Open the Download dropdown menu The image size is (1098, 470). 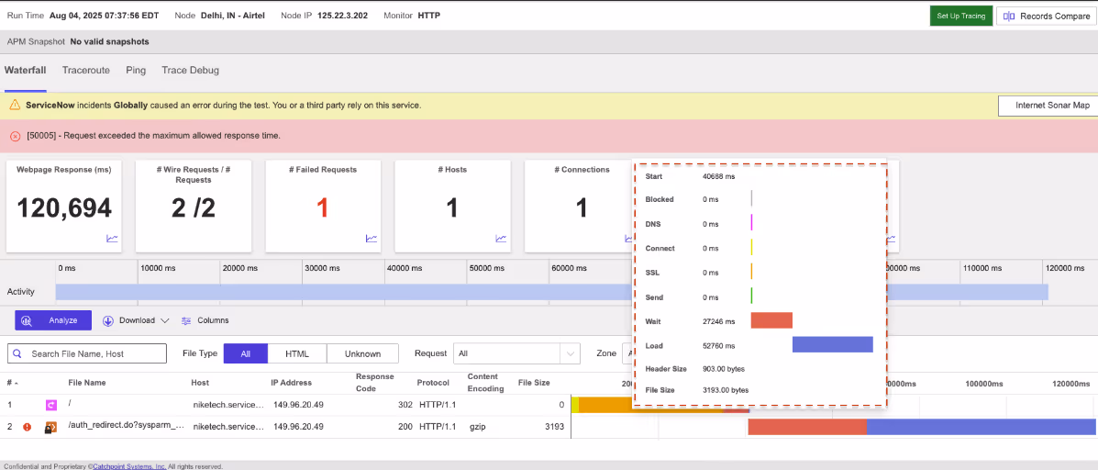[x=136, y=320]
